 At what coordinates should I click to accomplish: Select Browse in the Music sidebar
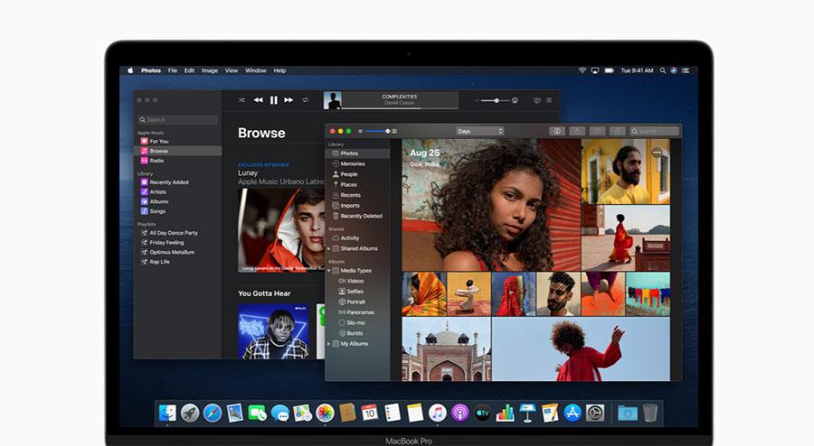pyautogui.click(x=177, y=151)
